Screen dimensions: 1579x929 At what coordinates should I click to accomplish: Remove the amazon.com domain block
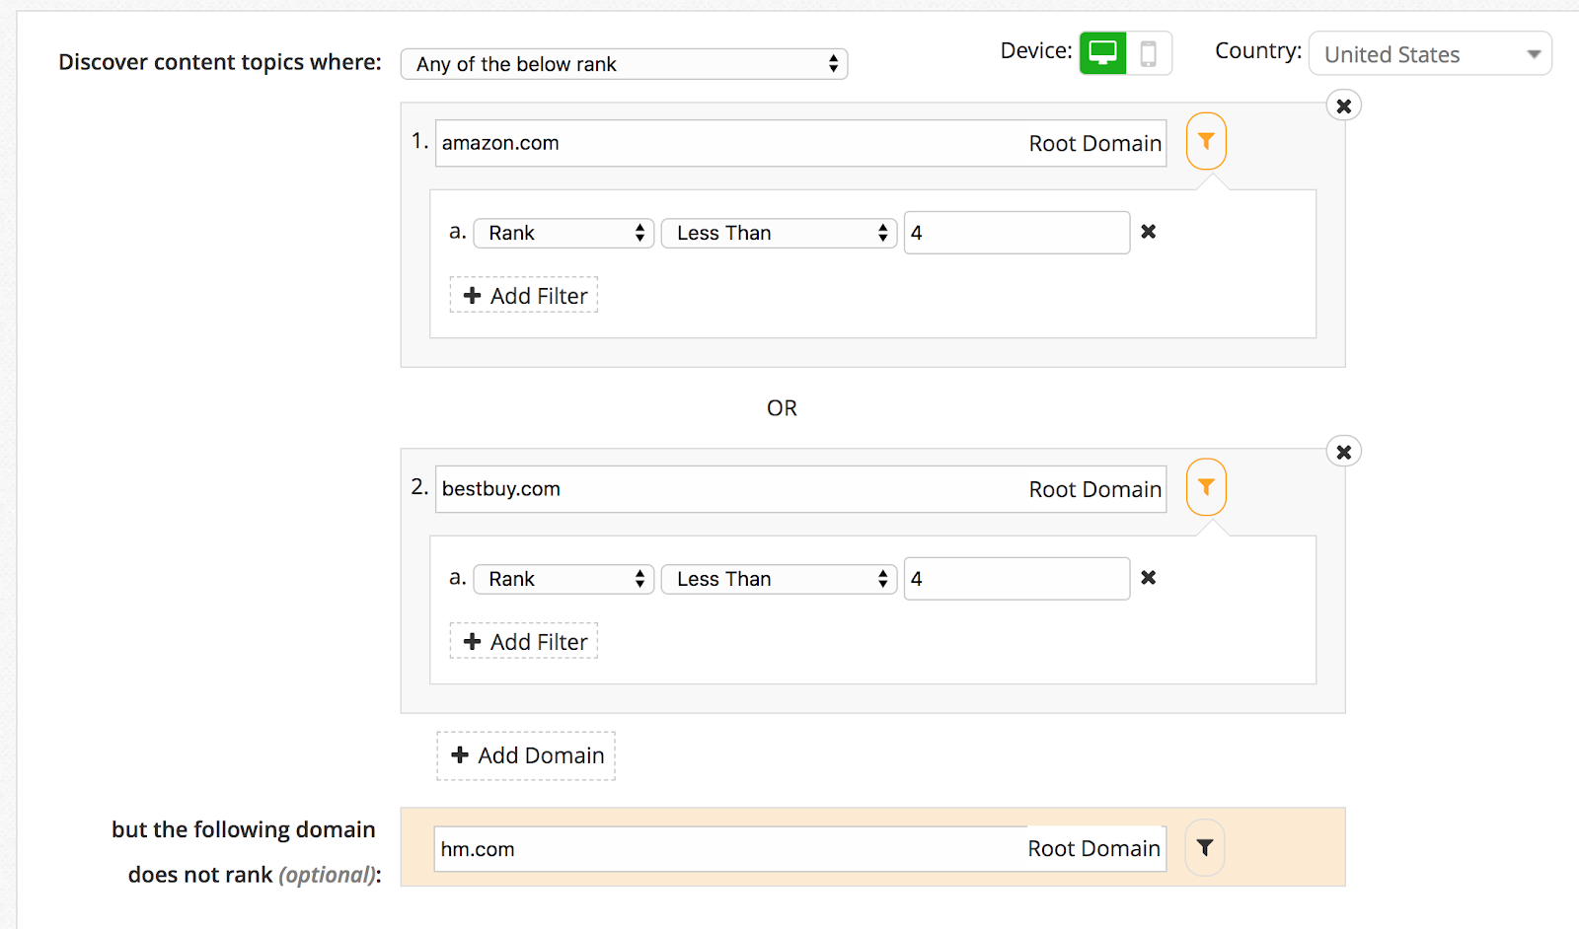pos(1343,107)
